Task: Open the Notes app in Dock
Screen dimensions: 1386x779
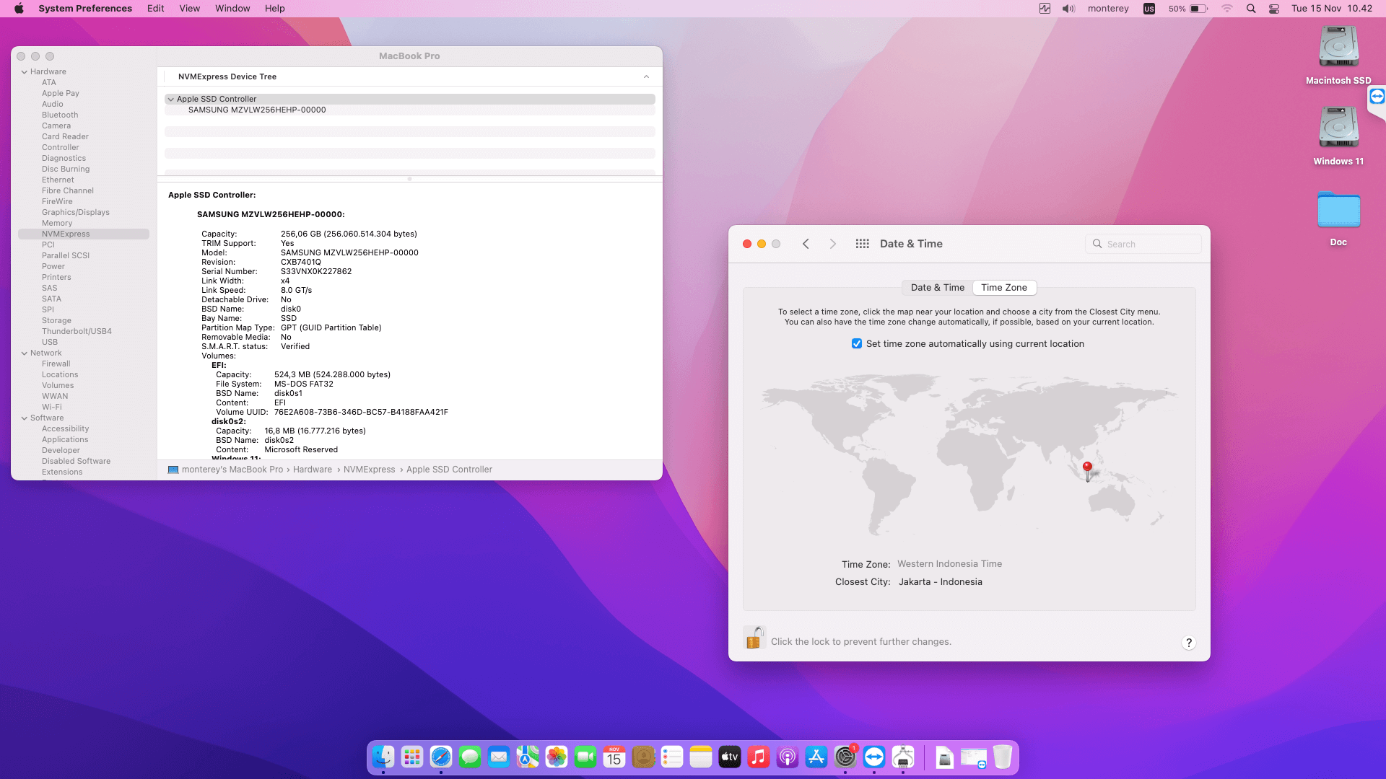Action: 701,757
